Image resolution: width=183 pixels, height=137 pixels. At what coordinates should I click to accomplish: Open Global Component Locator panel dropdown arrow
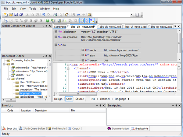tap(43, 26)
